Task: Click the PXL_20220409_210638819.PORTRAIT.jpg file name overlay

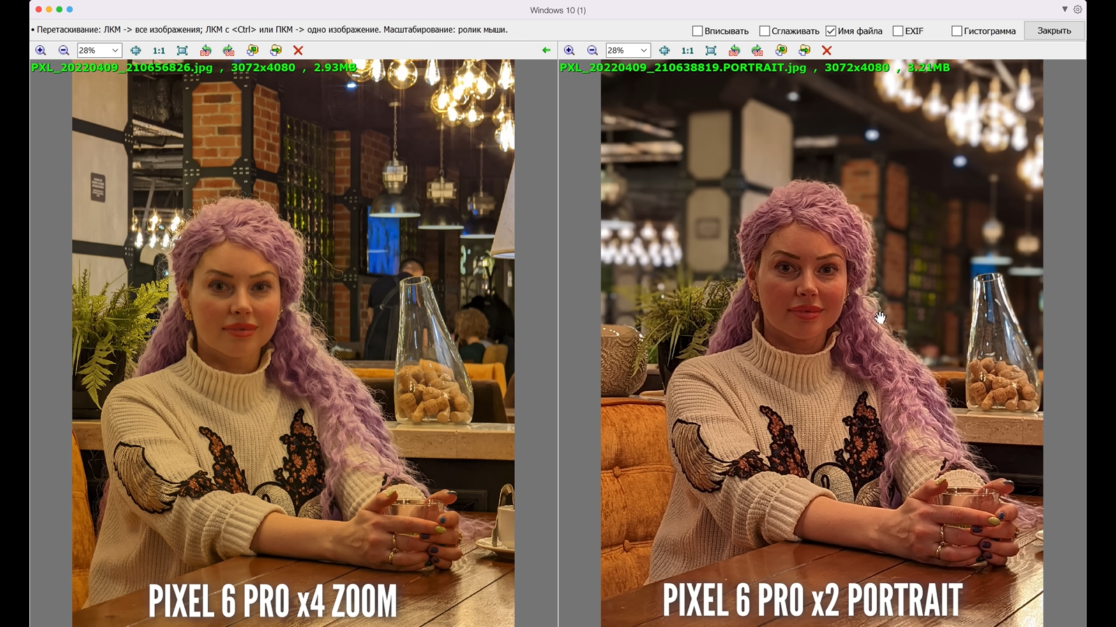Action: [x=683, y=68]
